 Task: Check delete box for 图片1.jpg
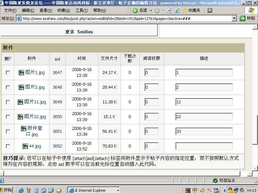(8, 73)
